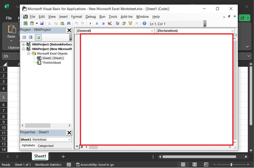This screenshot has height=168, width=254.
Task: Click the Break pause icon
Action: [x=97, y=23]
